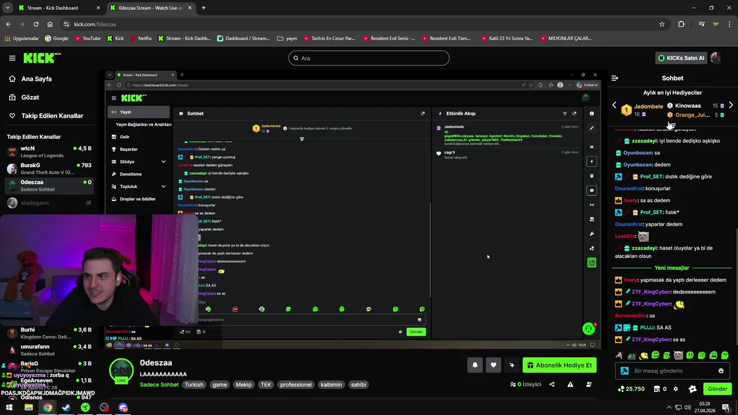
Task: Open the Windows Start menu
Action: (x=9, y=408)
